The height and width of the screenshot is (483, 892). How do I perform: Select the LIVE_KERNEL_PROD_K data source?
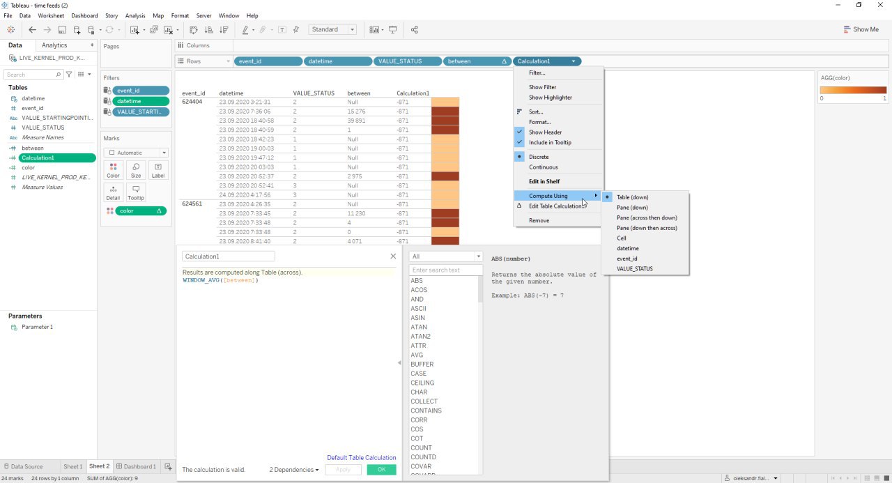pos(47,58)
